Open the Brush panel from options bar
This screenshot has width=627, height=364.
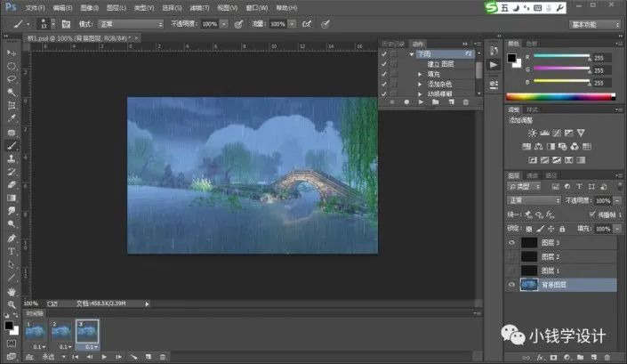[66, 24]
